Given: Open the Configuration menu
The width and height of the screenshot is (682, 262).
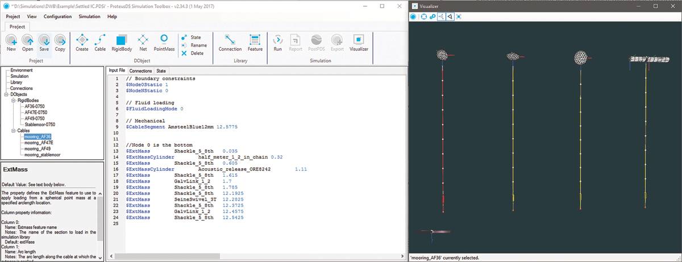Looking at the screenshot, I should pyautogui.click(x=57, y=16).
